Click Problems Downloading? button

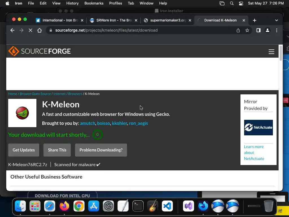coord(101,150)
